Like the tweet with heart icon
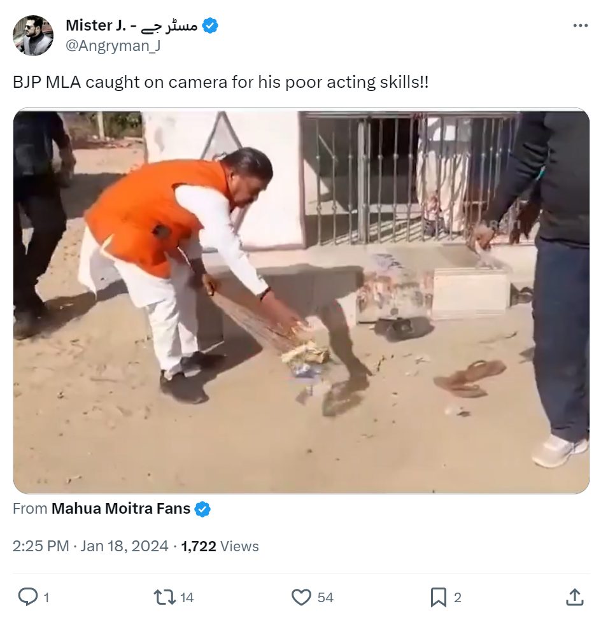The height and width of the screenshot is (620, 601). click(x=301, y=597)
